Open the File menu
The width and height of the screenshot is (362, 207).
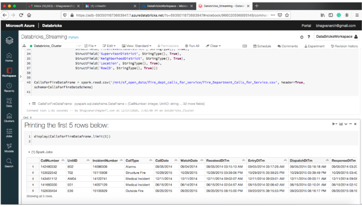90,46
